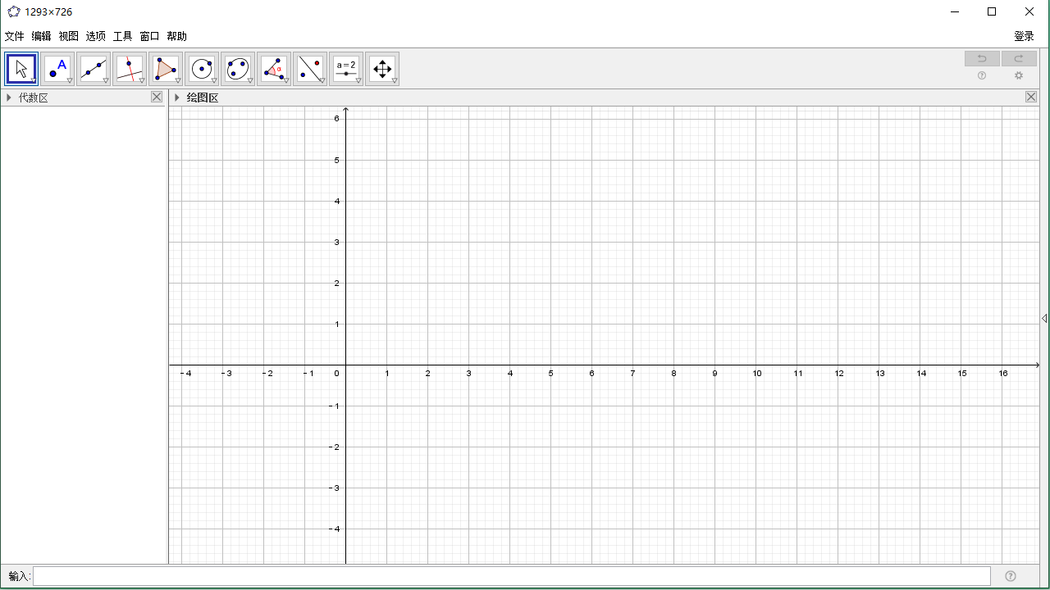This screenshot has width=1050, height=590.
Task: Open the 视图 menu
Action: [x=69, y=36]
